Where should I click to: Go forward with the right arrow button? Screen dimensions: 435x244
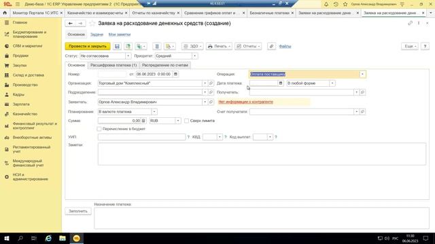pyautogui.click(x=80, y=24)
